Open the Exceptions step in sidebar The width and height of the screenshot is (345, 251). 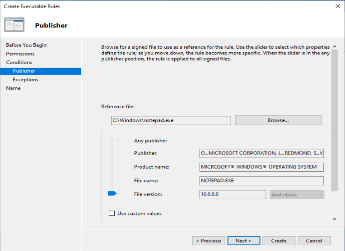(x=26, y=79)
